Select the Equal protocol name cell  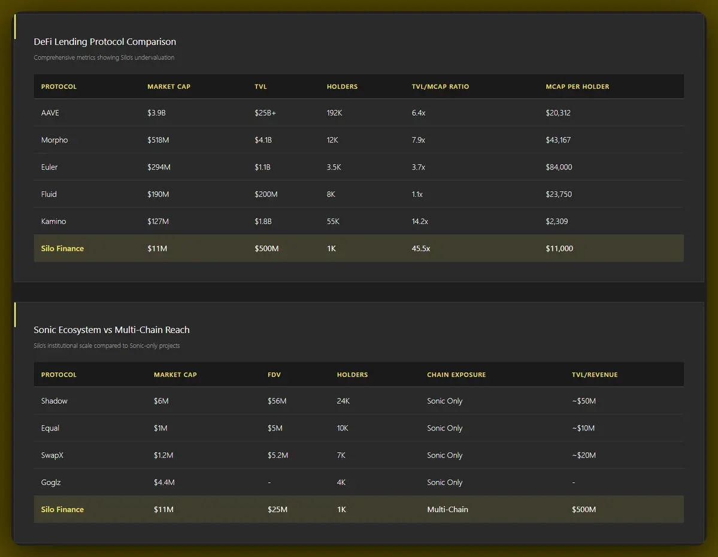50,428
